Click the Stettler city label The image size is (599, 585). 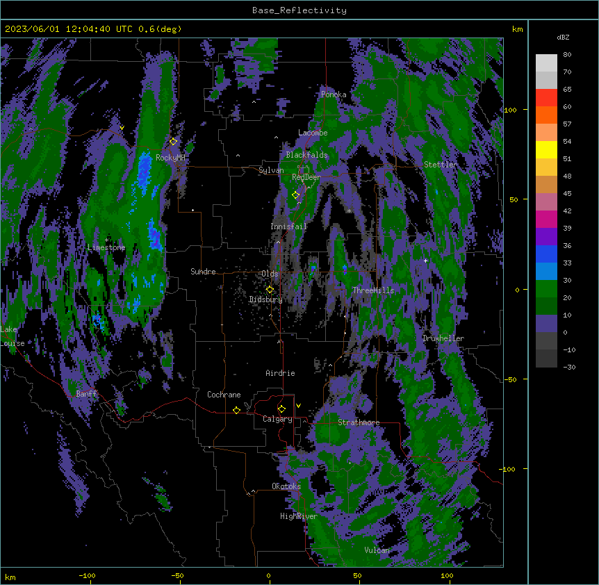point(441,165)
